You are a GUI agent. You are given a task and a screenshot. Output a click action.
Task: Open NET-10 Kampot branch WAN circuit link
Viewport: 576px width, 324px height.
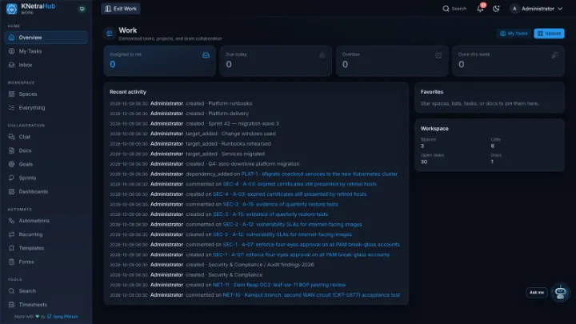click(311, 295)
